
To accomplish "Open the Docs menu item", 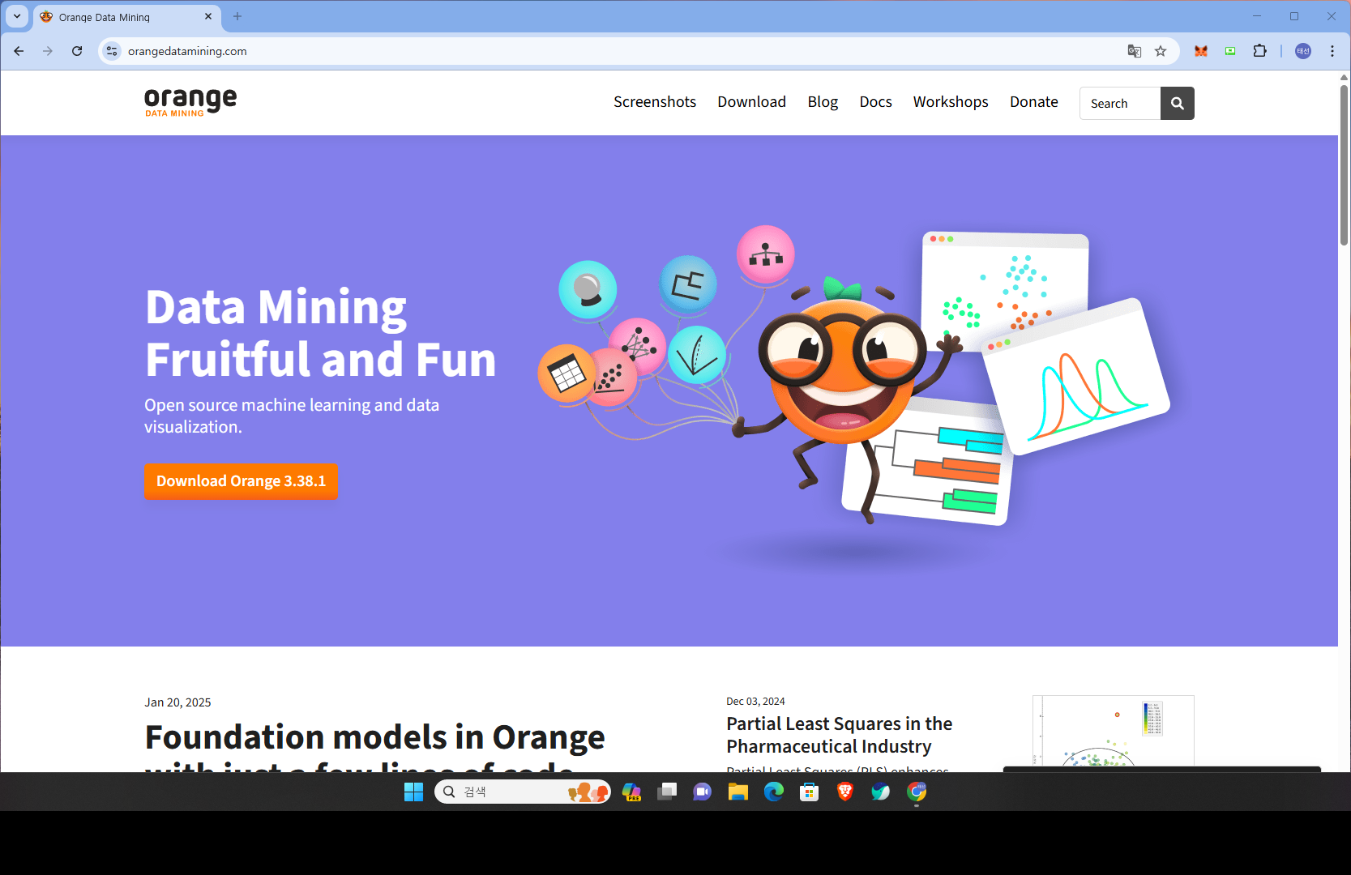I will pyautogui.click(x=875, y=102).
